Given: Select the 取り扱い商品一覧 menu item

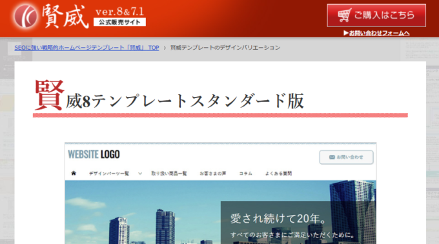Looking at the screenshot, I should (169, 174).
